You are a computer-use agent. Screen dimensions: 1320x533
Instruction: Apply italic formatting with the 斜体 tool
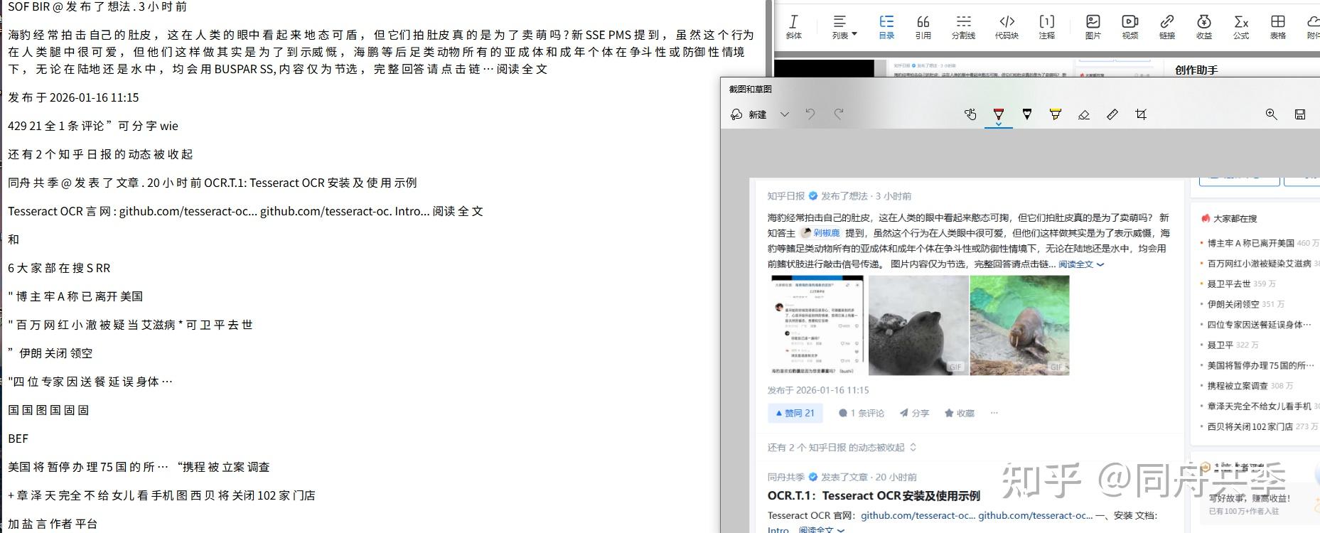[793, 27]
